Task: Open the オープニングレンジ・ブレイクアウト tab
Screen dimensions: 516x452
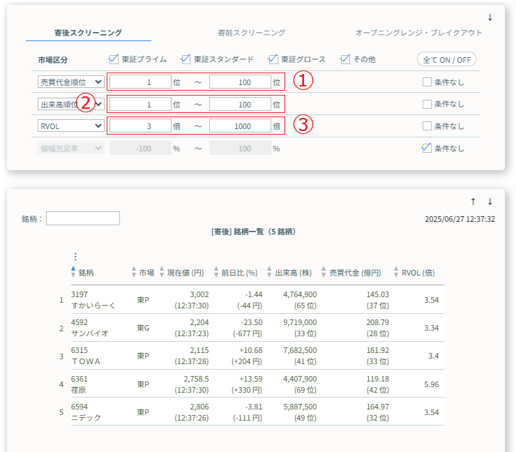Action: coord(418,33)
